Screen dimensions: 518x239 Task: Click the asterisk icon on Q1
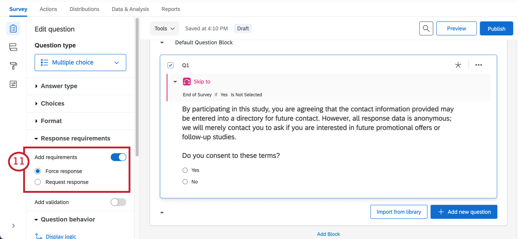click(x=458, y=65)
